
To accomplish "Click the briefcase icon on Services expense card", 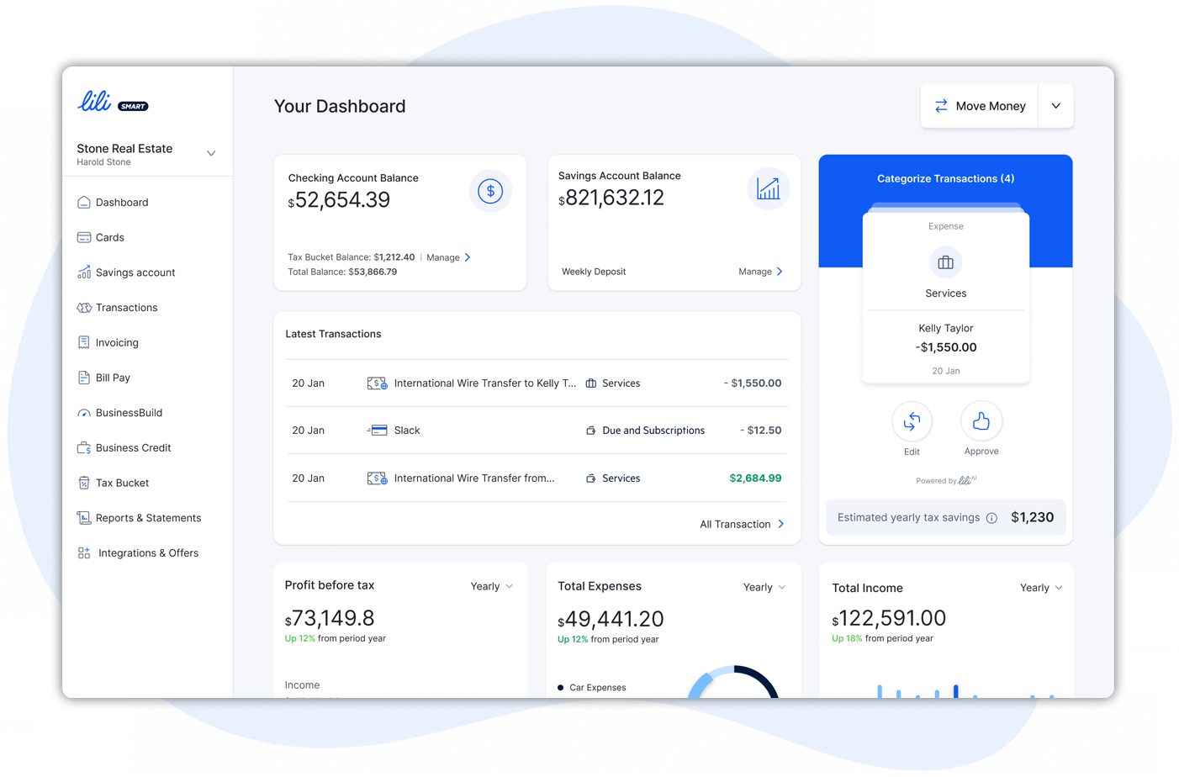I will pyautogui.click(x=945, y=262).
